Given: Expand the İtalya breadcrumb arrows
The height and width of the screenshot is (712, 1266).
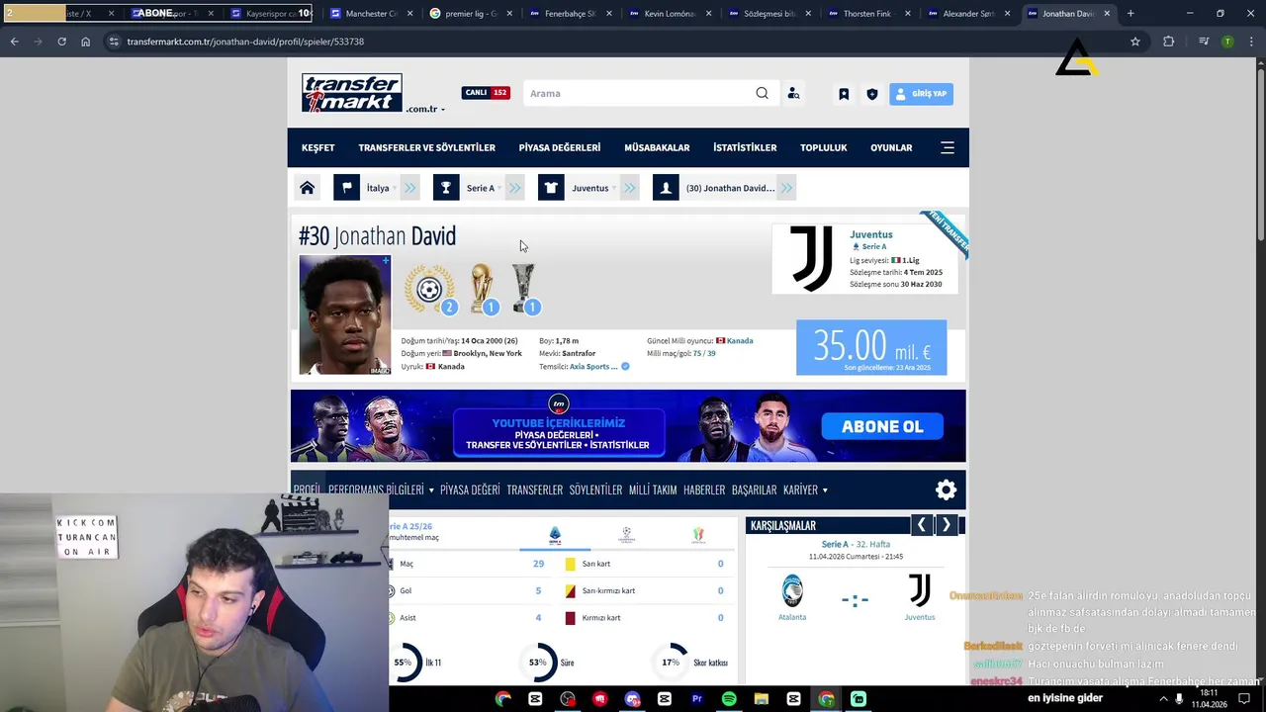Looking at the screenshot, I should (410, 188).
